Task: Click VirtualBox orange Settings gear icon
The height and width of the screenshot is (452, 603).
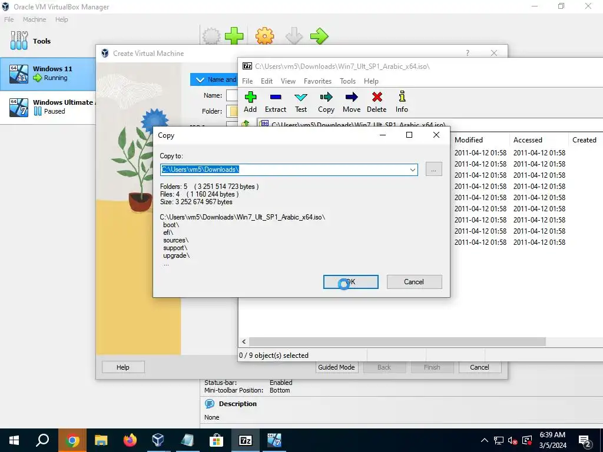Action: (264, 36)
